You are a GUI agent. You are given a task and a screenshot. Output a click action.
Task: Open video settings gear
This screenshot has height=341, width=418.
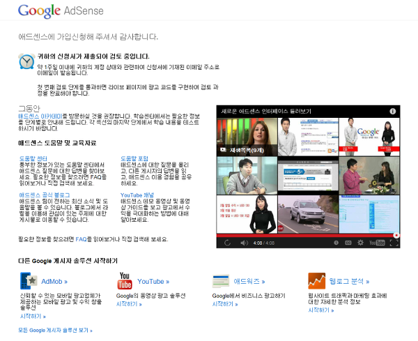(360, 243)
